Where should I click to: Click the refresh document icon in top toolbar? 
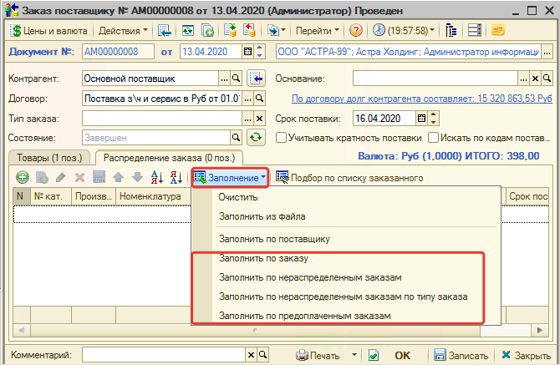click(x=188, y=31)
